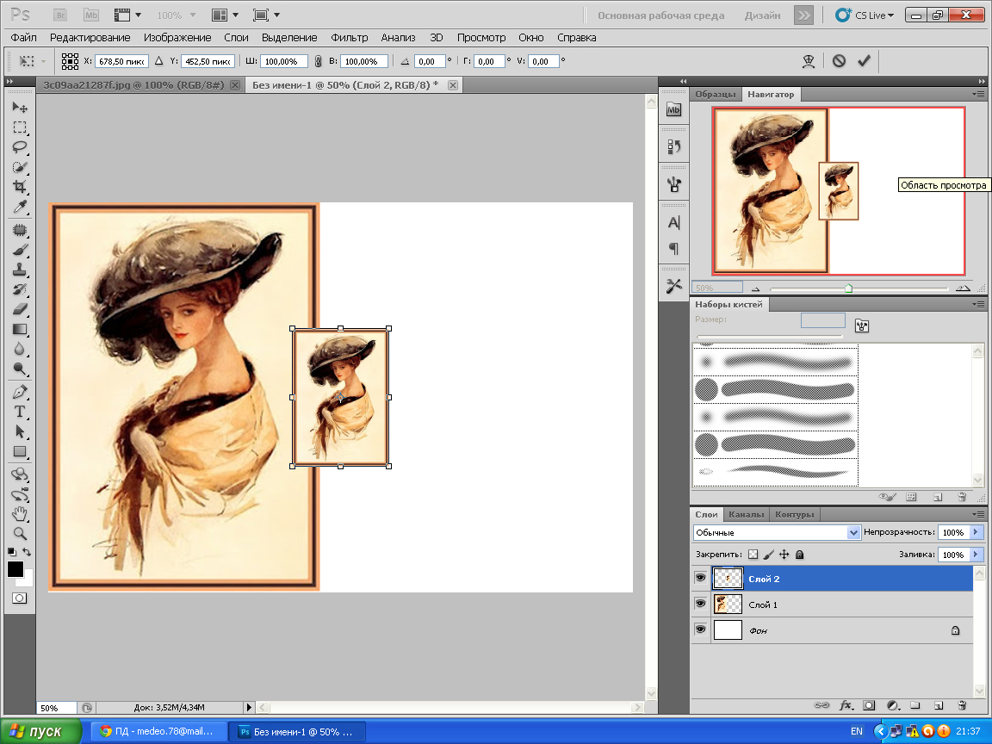Open the Основная рабочая среда workspace switcher
Image resolution: width=992 pixels, height=744 pixels.
click(660, 15)
